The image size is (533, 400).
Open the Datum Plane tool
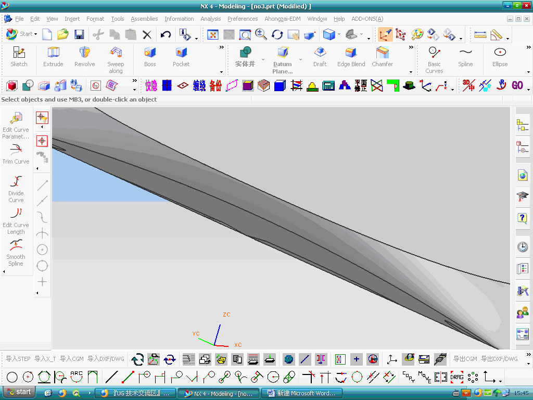[283, 60]
